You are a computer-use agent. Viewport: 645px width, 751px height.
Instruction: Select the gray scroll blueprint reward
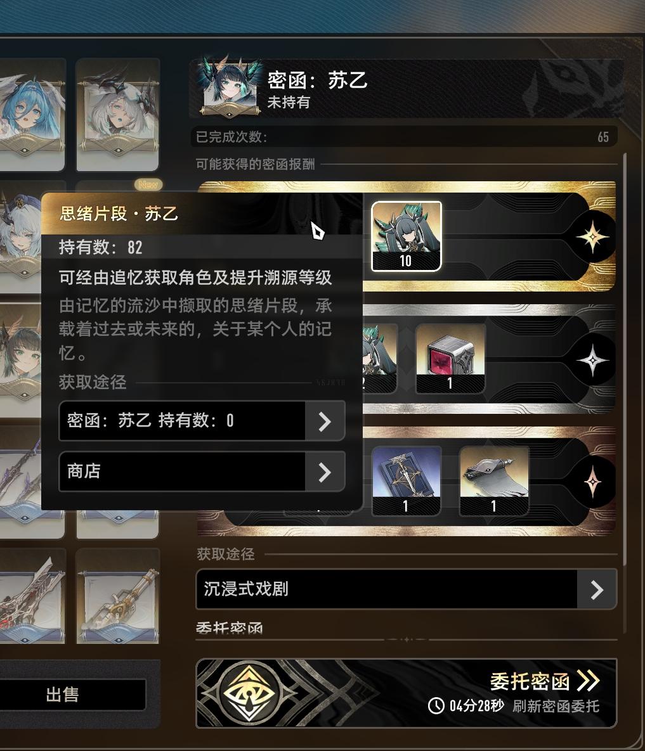pyautogui.click(x=494, y=482)
